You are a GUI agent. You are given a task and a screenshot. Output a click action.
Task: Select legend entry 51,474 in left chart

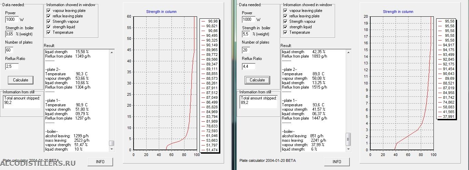210,150
